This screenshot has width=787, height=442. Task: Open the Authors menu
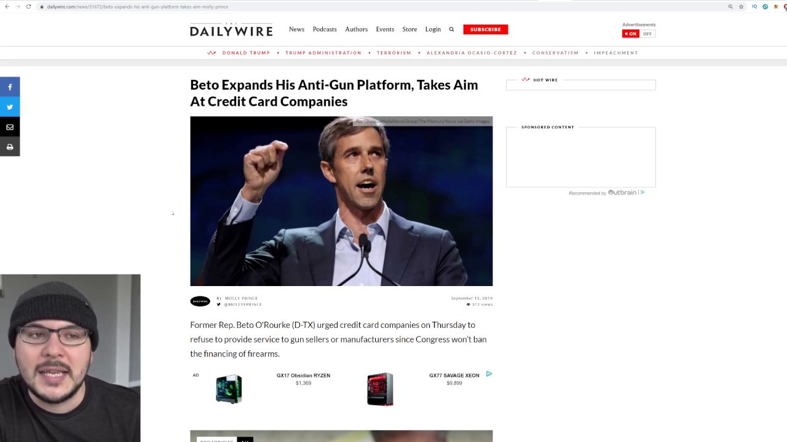click(356, 29)
